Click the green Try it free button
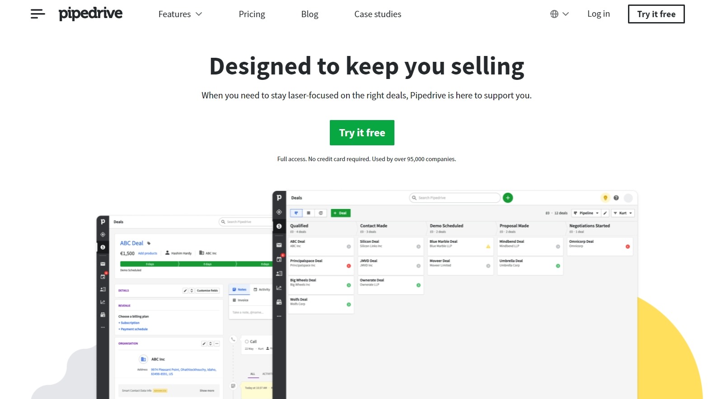Viewport: 717px width, 399px height. (362, 133)
